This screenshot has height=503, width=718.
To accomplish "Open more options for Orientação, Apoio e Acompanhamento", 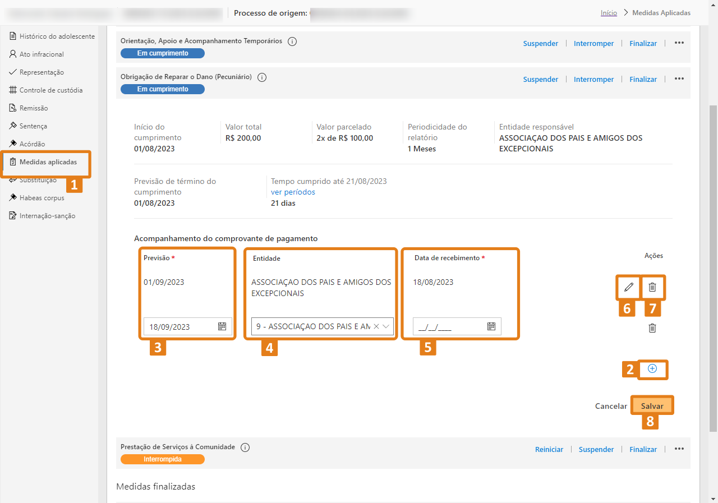I will click(x=679, y=43).
